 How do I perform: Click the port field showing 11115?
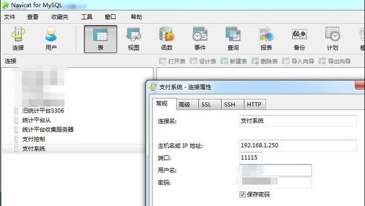point(251,158)
